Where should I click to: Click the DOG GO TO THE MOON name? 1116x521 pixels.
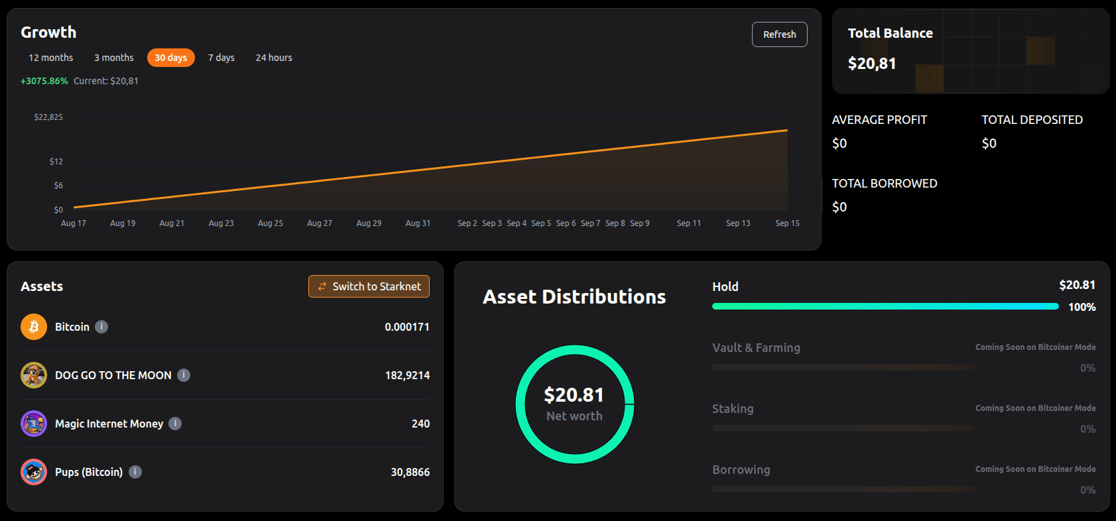point(113,375)
